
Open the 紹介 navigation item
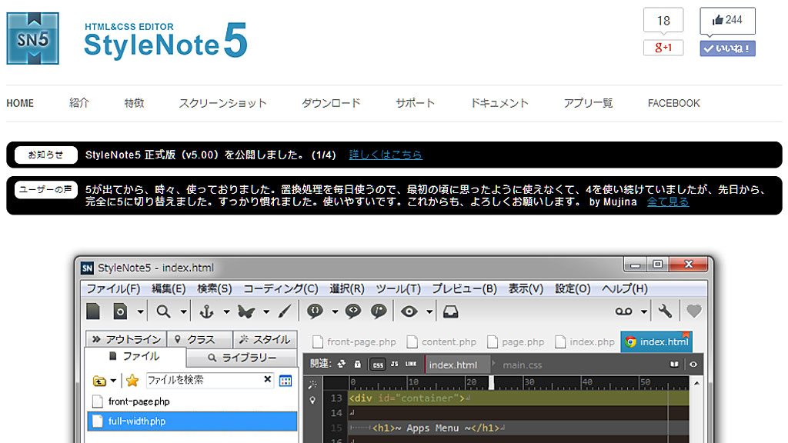[79, 103]
